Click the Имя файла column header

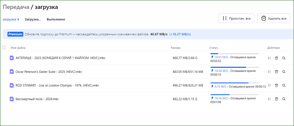click(18, 48)
